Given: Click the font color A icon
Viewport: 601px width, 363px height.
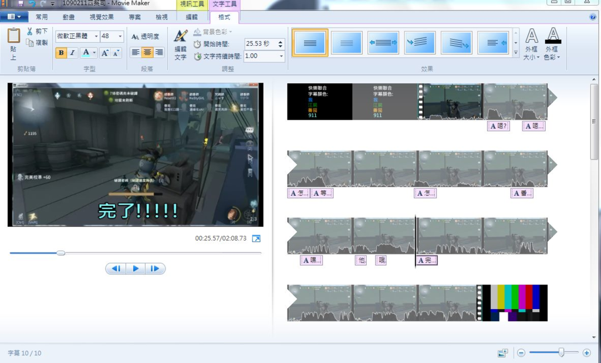Looking at the screenshot, I should [86, 53].
